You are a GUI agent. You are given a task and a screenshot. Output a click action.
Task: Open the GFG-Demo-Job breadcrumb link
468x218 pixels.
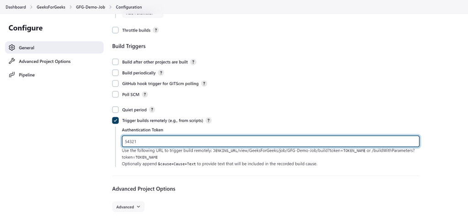90,7
